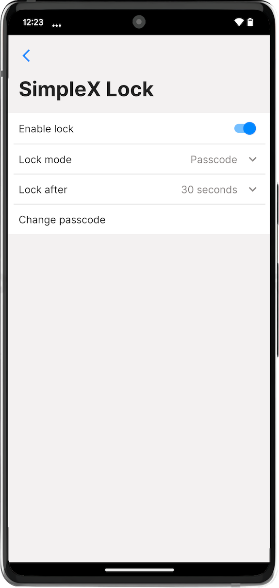The width and height of the screenshot is (279, 588).
Task: Open the 30 seconds delay selection
Action: click(x=209, y=190)
